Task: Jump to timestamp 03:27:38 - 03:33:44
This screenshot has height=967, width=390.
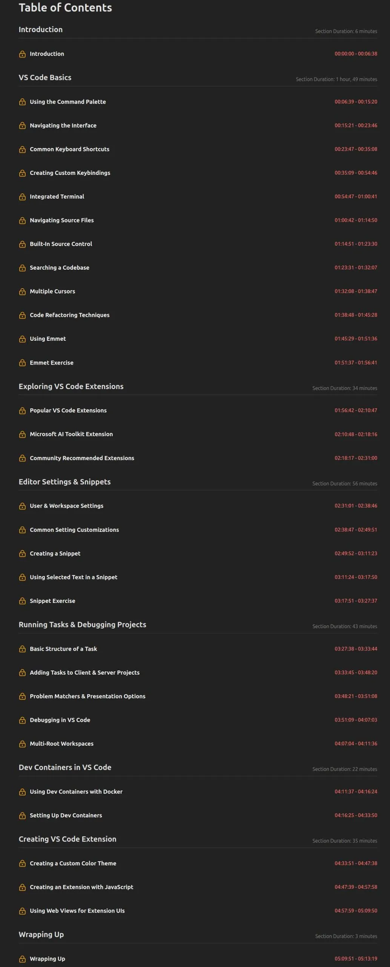Action: (356, 649)
